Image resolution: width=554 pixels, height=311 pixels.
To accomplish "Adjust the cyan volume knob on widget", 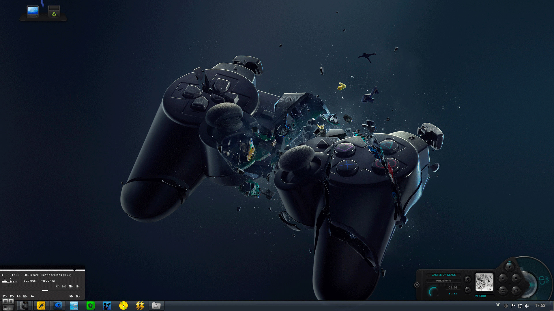I will point(434,291).
